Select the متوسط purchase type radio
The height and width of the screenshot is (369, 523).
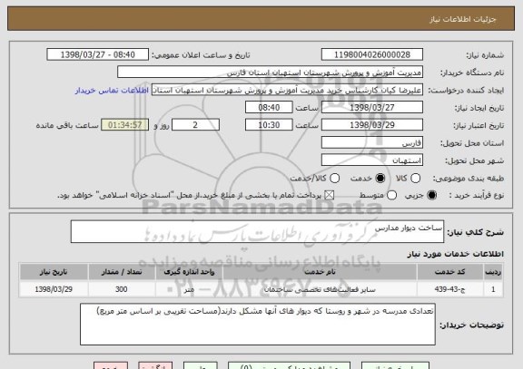391,196
